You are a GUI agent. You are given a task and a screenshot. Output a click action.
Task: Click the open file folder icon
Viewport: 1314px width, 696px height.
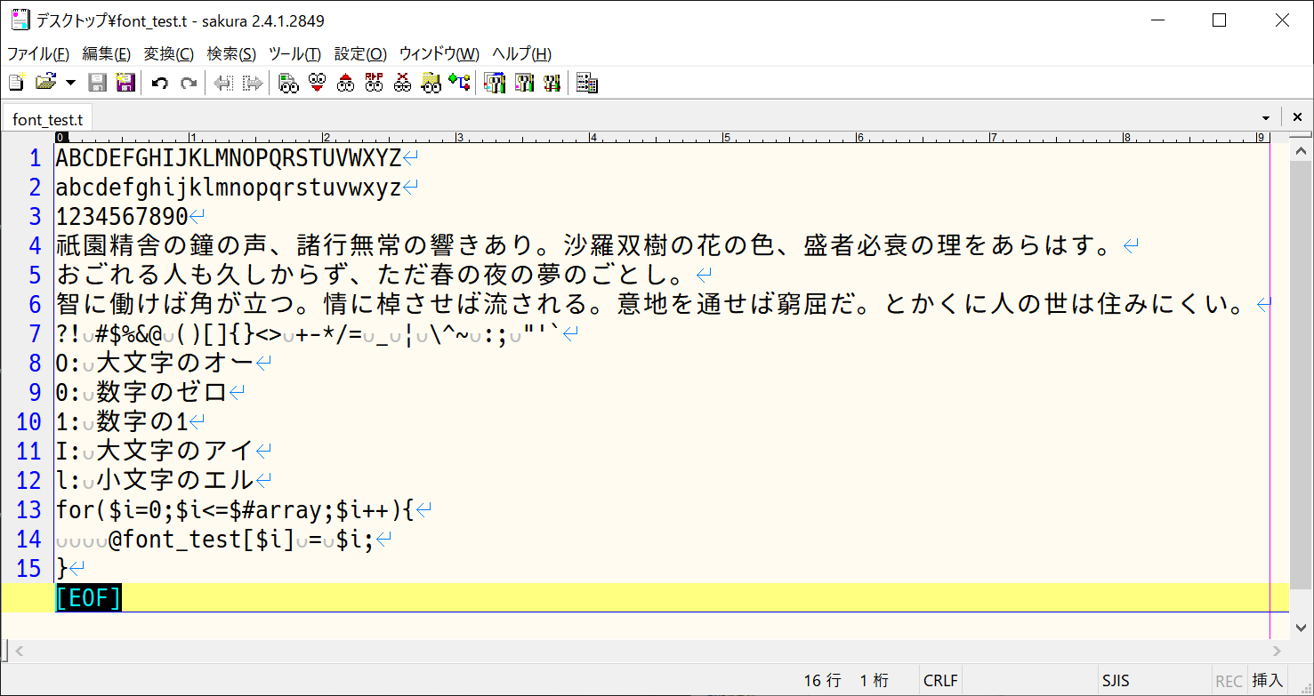pyautogui.click(x=44, y=84)
